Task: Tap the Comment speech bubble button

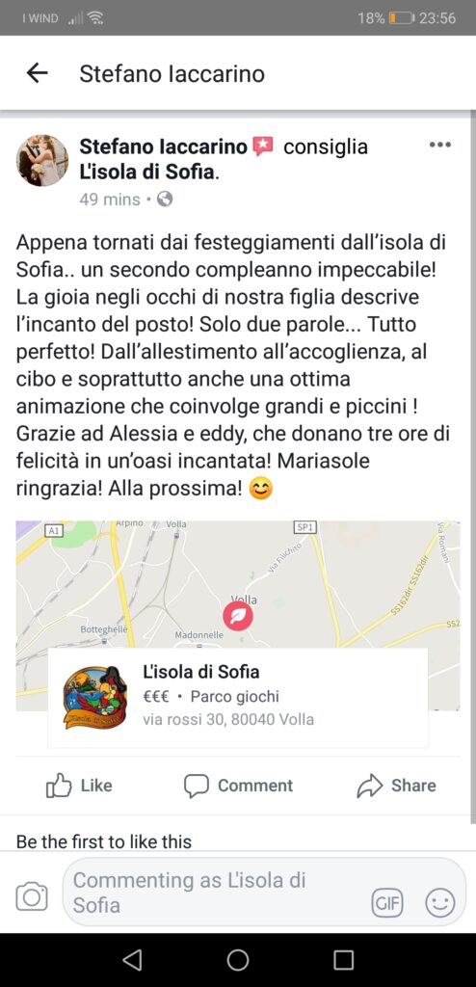Action: pyautogui.click(x=239, y=786)
